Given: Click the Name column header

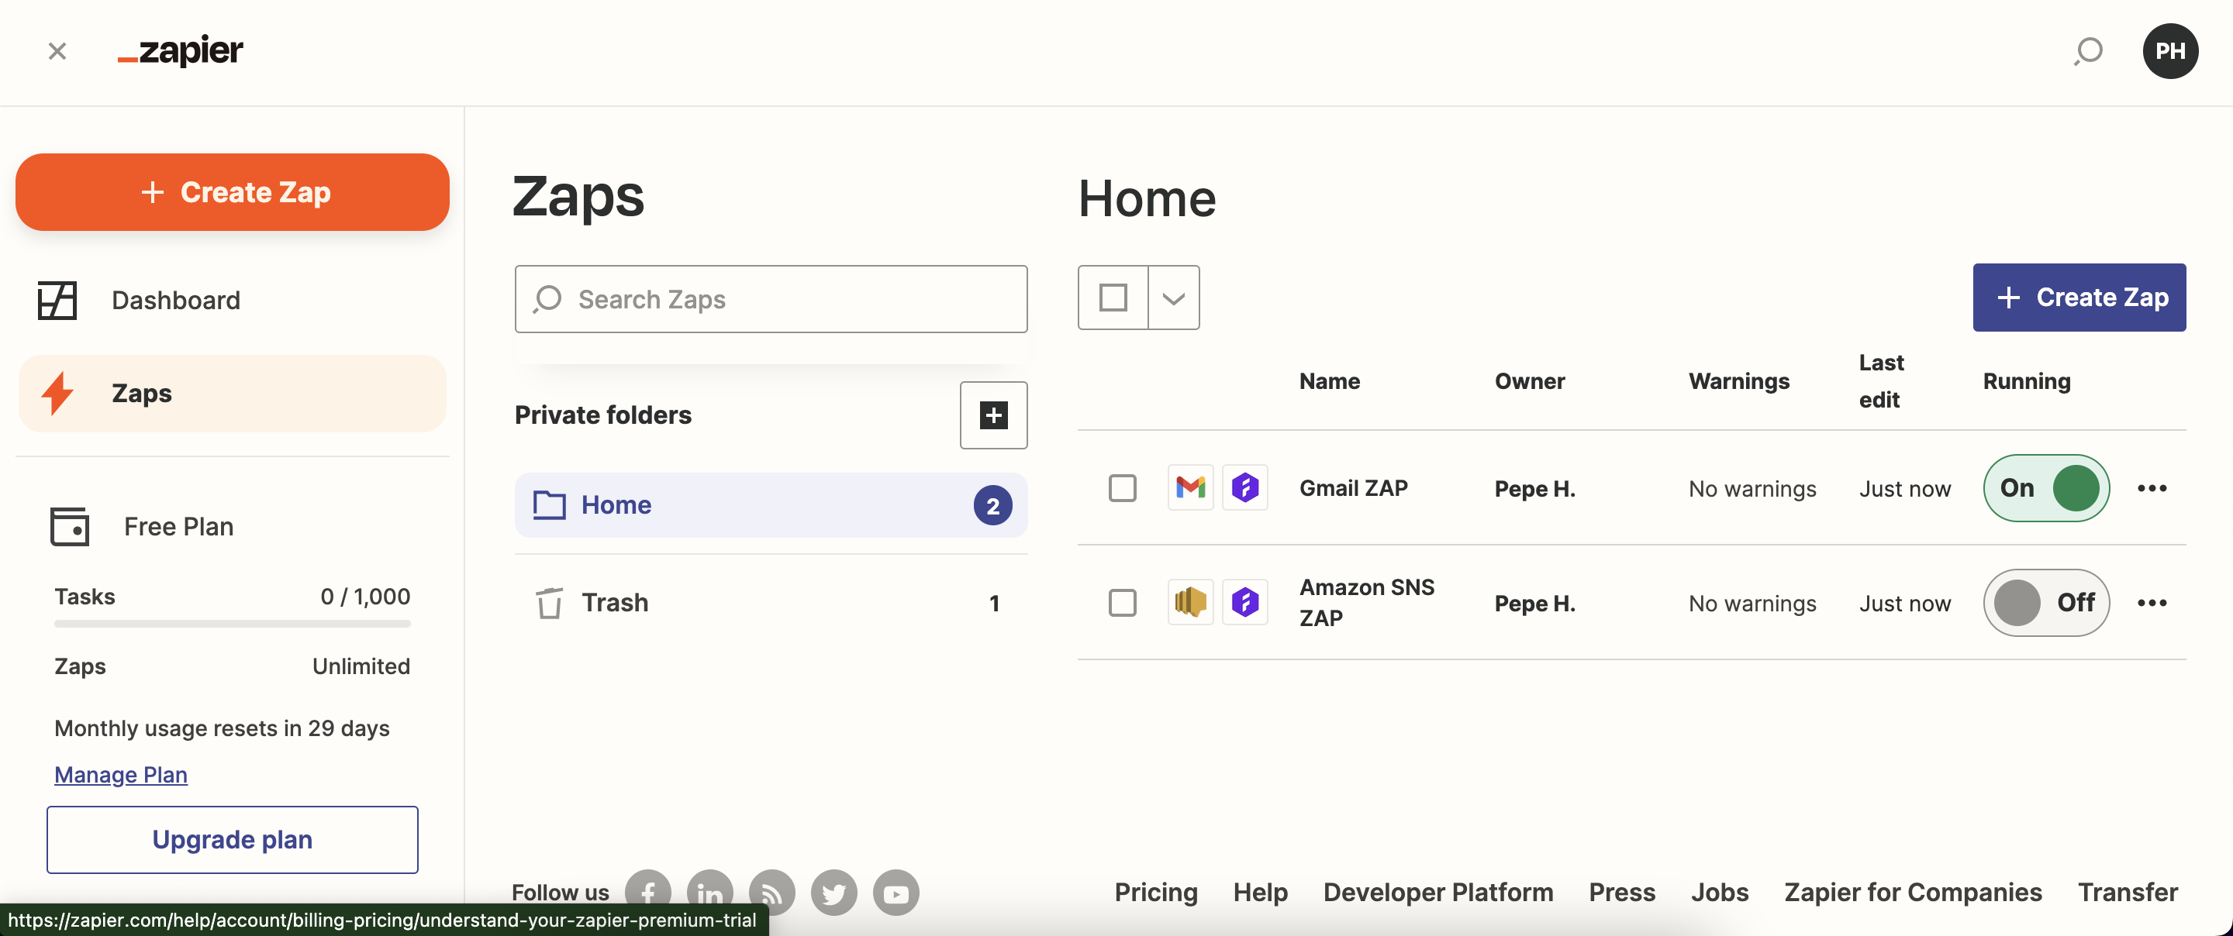Looking at the screenshot, I should pyautogui.click(x=1329, y=381).
